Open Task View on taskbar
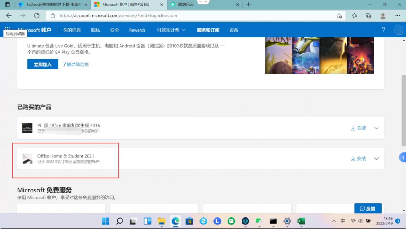The width and height of the screenshot is (406, 229). coord(133,221)
